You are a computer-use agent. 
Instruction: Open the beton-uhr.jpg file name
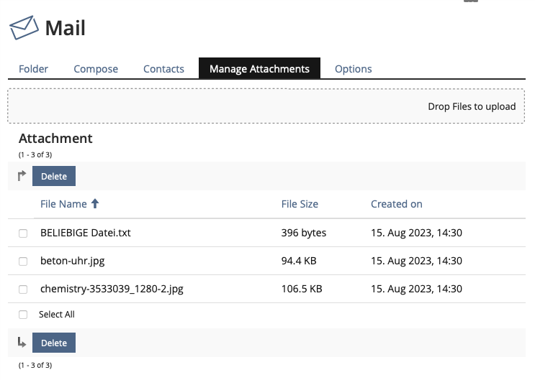click(73, 261)
